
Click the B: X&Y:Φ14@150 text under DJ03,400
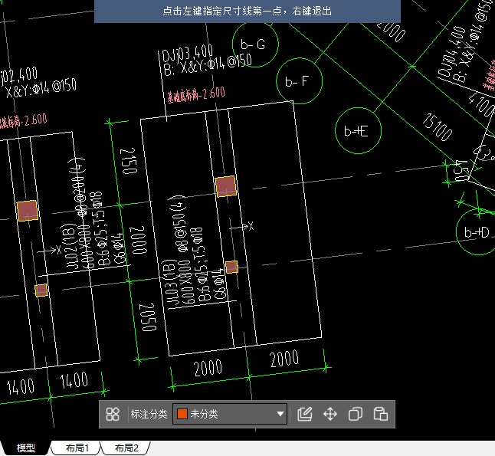tap(208, 66)
